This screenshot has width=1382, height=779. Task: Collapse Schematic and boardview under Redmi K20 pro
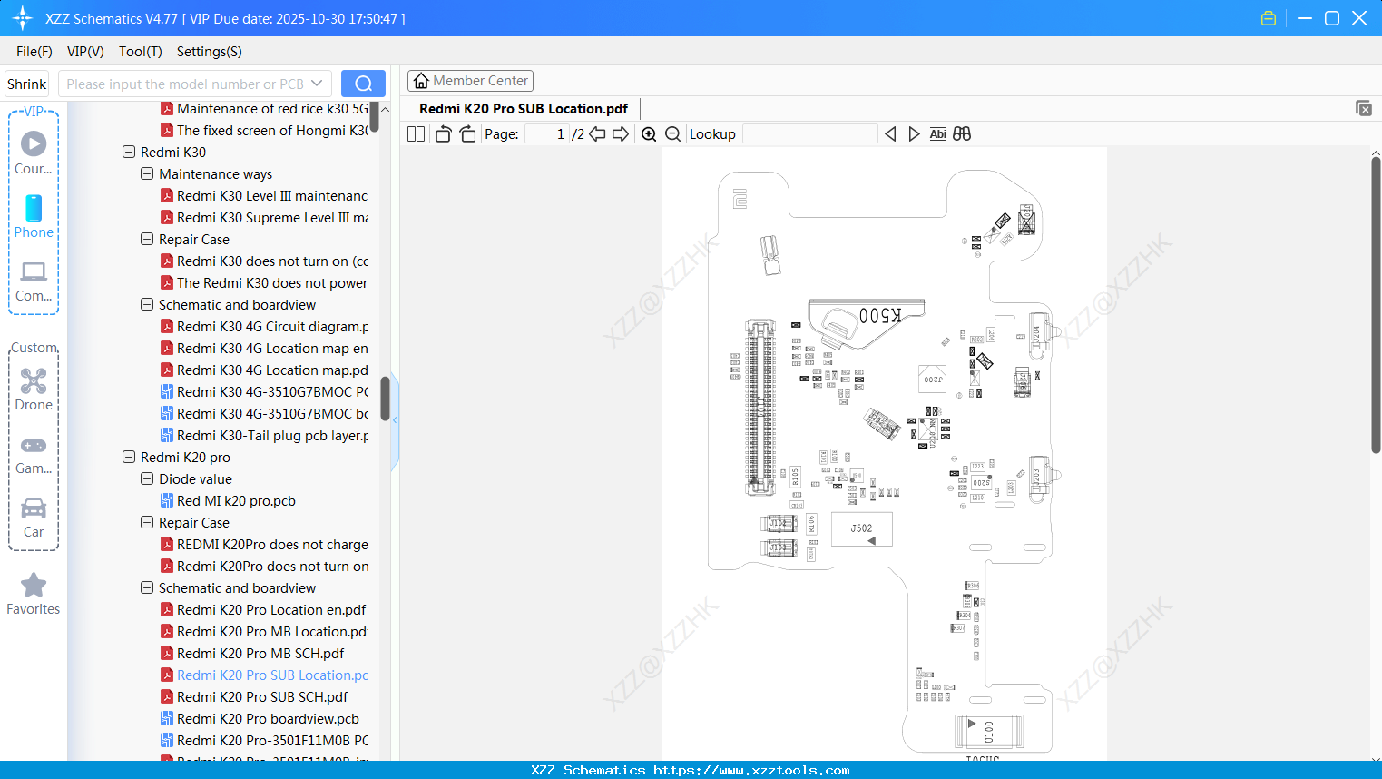click(x=147, y=588)
